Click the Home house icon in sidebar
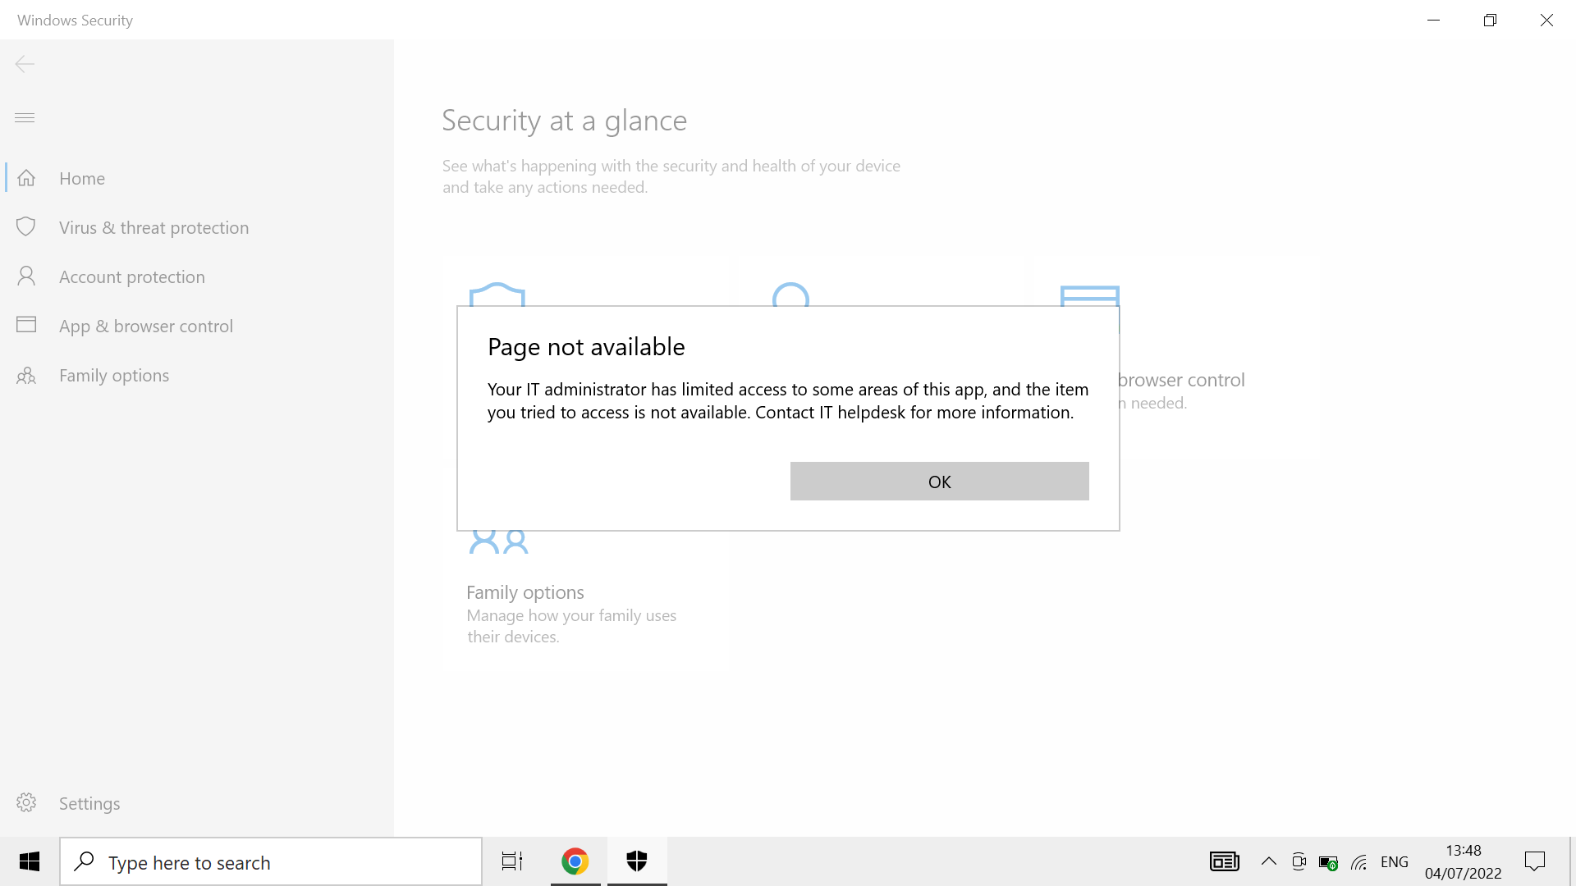1576x886 pixels. 26,178
